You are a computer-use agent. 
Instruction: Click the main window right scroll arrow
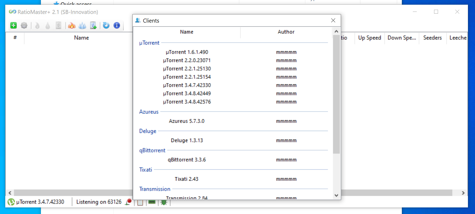[x=463, y=193]
